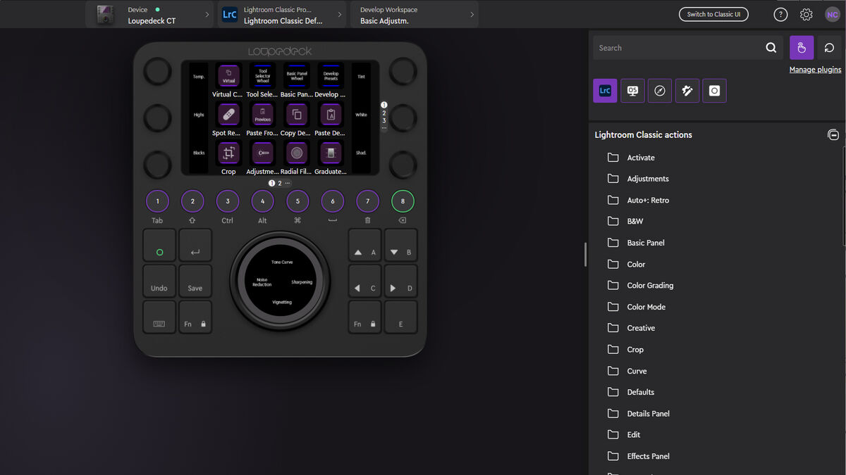Click the Switch to Classic UI button
This screenshot has width=846, height=475.
coord(713,15)
